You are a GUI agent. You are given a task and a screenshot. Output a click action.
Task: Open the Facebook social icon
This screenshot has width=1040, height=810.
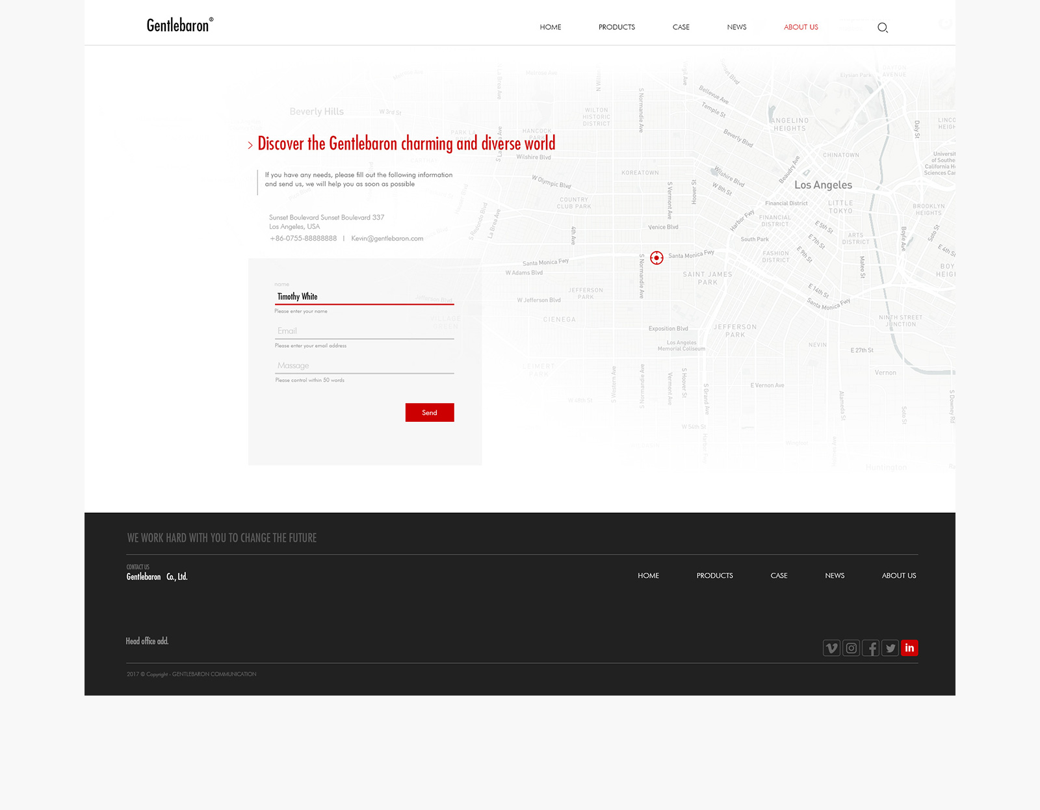coord(870,648)
